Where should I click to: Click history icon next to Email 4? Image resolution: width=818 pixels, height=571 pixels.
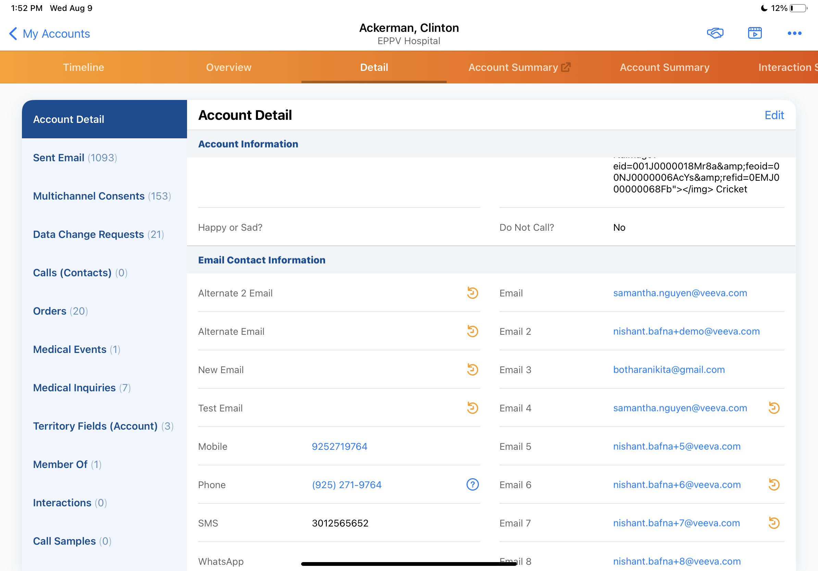pos(774,408)
